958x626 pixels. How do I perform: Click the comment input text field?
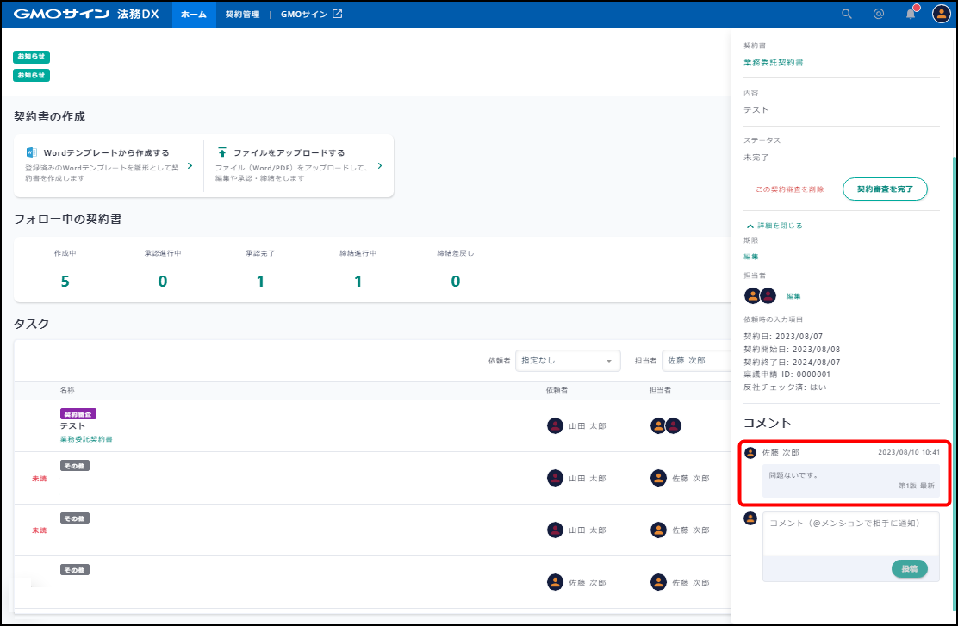(x=850, y=533)
